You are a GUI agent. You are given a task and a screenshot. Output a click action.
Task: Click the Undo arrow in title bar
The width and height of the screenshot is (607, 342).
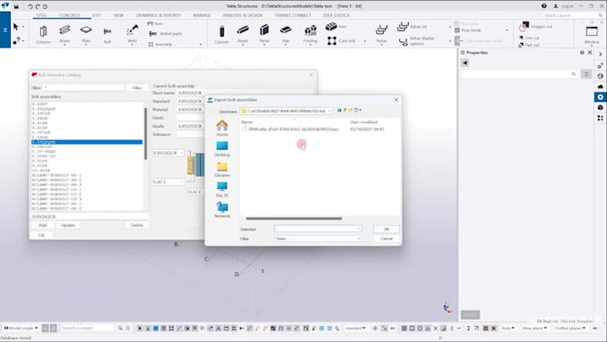[29, 6]
